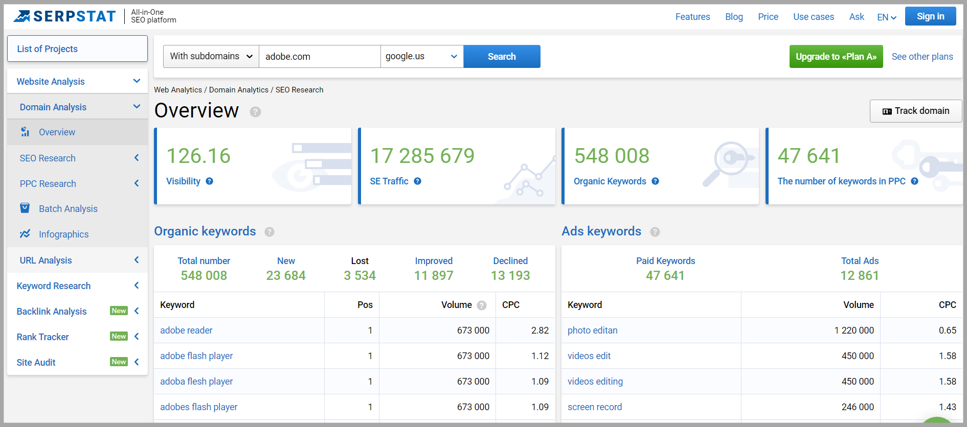Collapse the Domain Analysis section

[137, 106]
